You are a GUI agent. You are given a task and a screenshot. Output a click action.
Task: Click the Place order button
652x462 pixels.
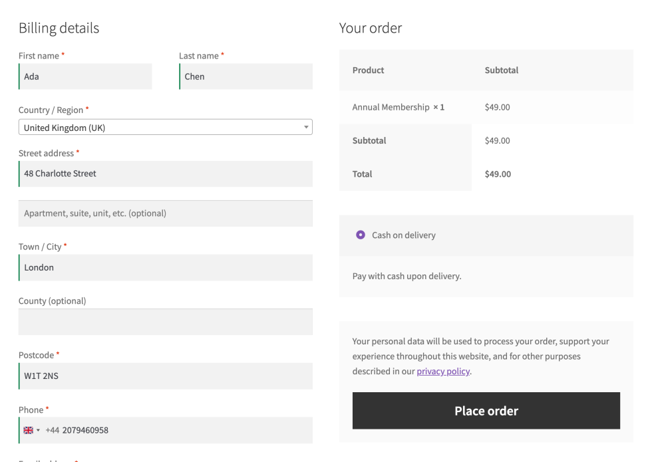point(486,411)
